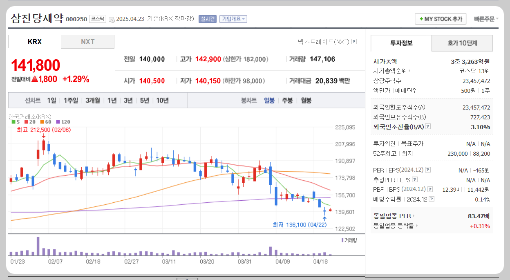Click the PBR BPS(2024.12) help icon
The height and width of the screenshot is (280, 510).
[x=430, y=189]
